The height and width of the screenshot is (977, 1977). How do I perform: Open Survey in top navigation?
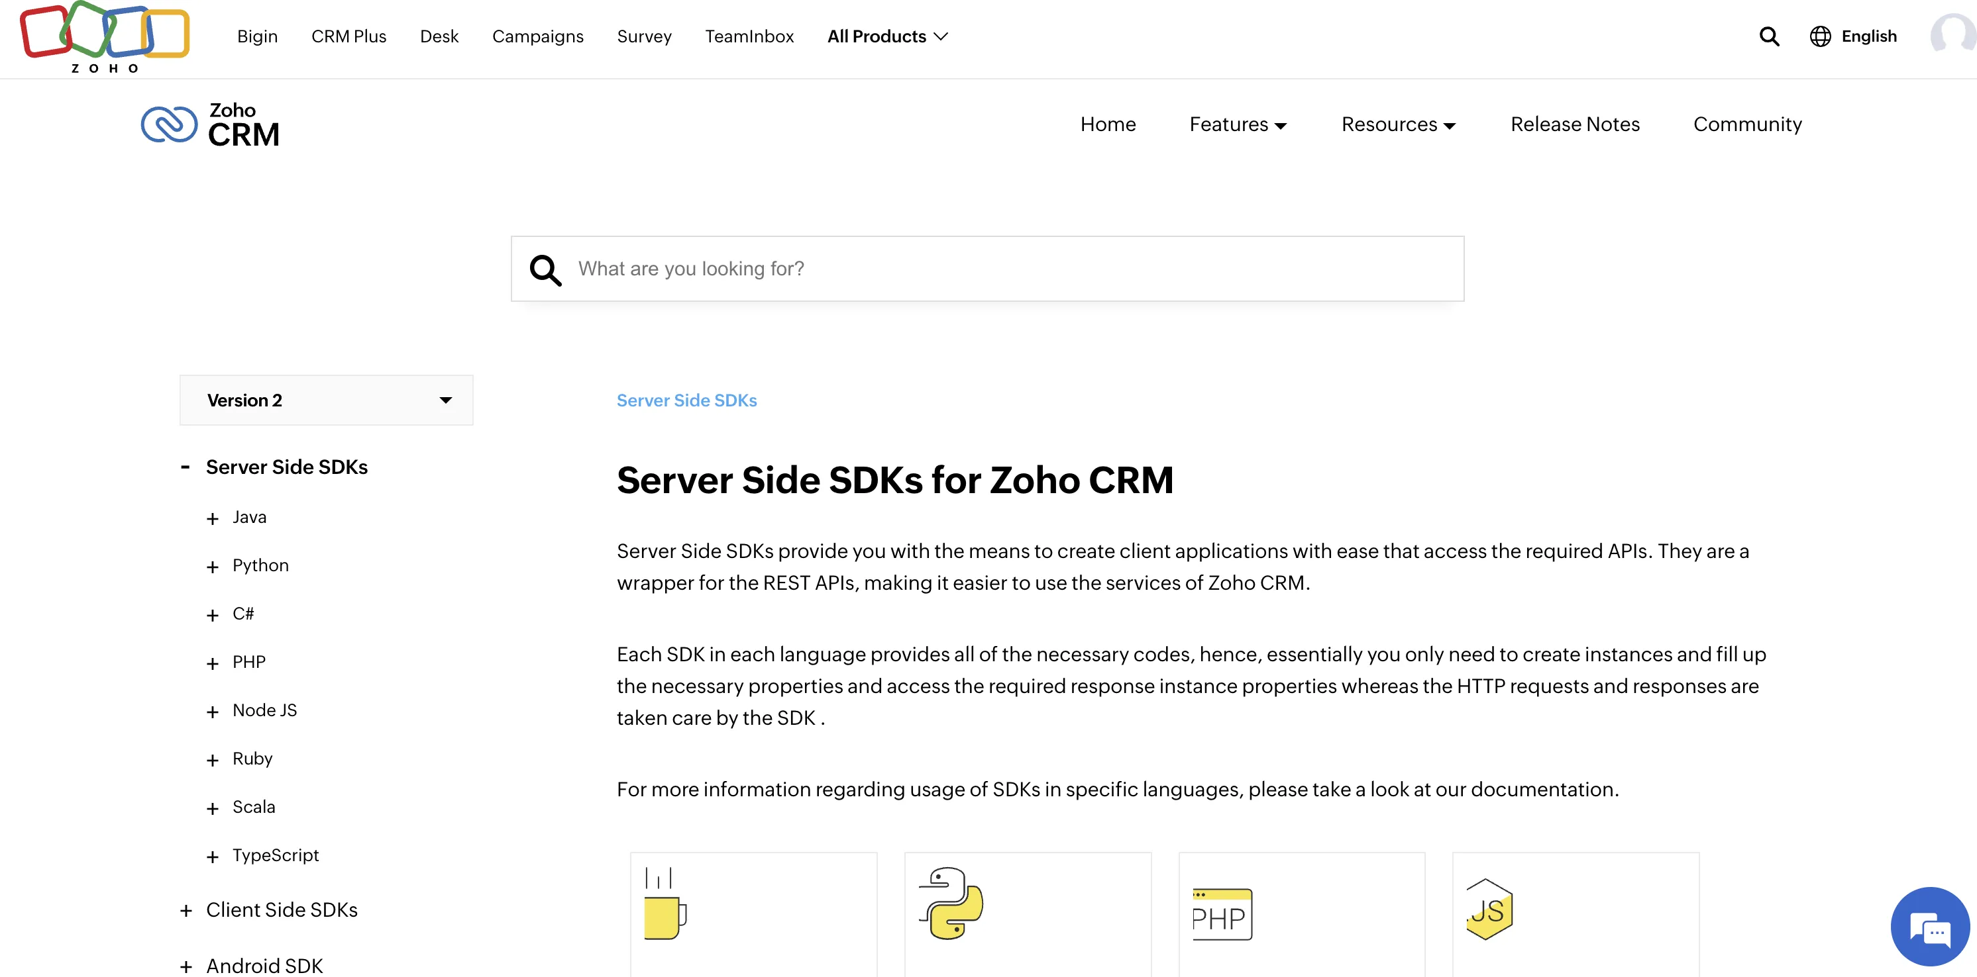coord(644,36)
